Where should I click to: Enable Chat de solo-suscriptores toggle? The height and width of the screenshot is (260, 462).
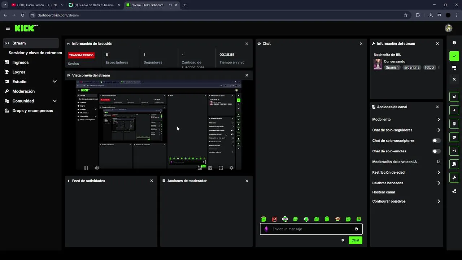(x=436, y=141)
